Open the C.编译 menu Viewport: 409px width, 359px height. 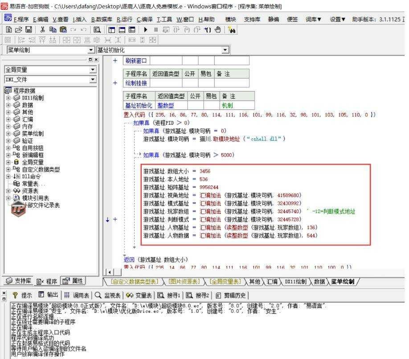click(x=144, y=19)
